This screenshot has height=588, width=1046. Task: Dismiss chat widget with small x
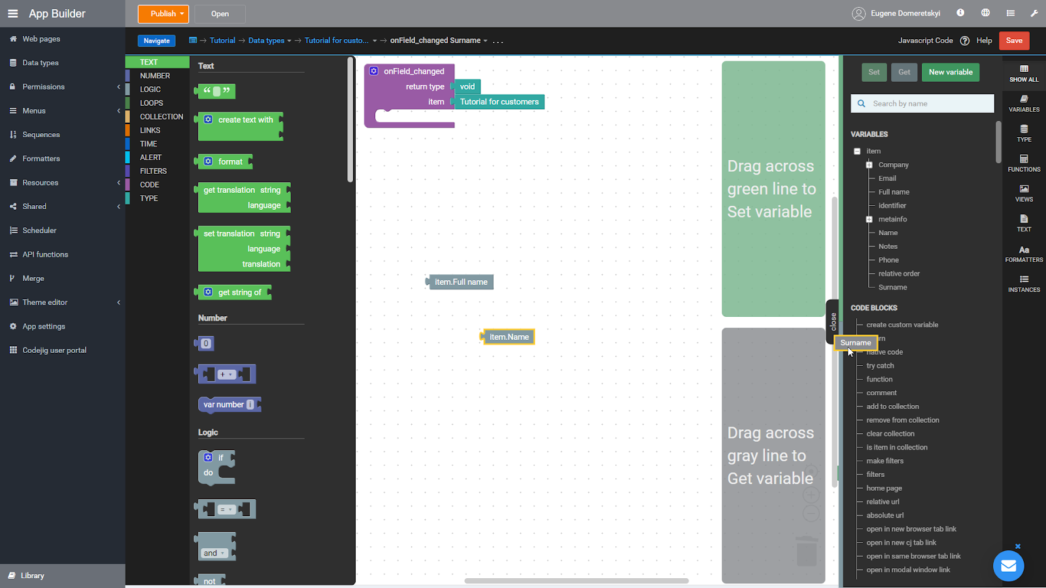pyautogui.click(x=1018, y=546)
